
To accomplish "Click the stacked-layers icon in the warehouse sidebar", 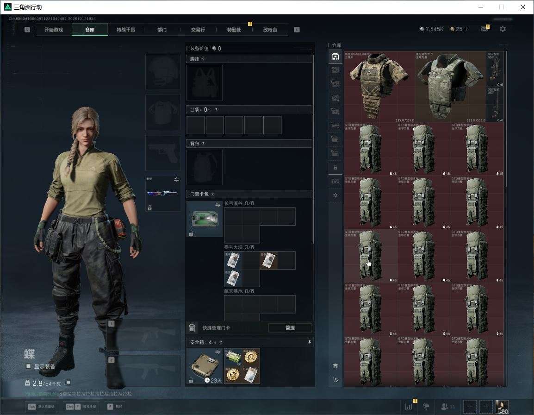I will (335, 366).
